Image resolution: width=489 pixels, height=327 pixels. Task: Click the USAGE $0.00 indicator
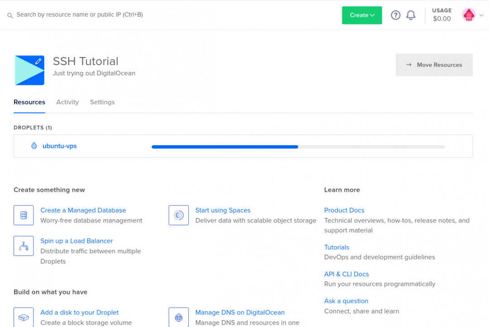click(441, 14)
